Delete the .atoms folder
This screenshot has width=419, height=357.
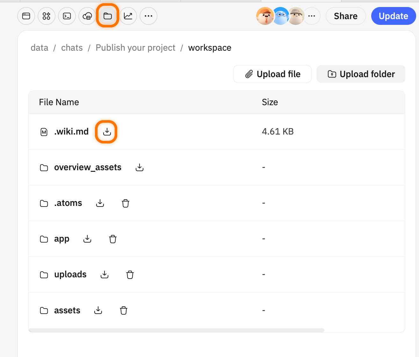click(126, 203)
